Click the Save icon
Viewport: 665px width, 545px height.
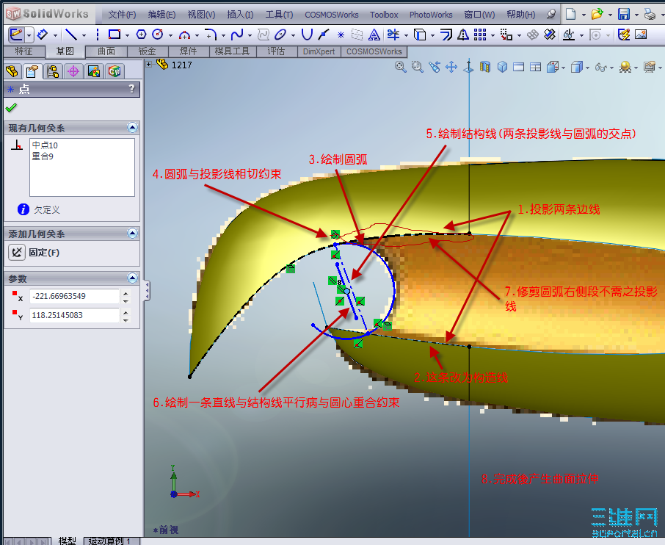point(624,14)
